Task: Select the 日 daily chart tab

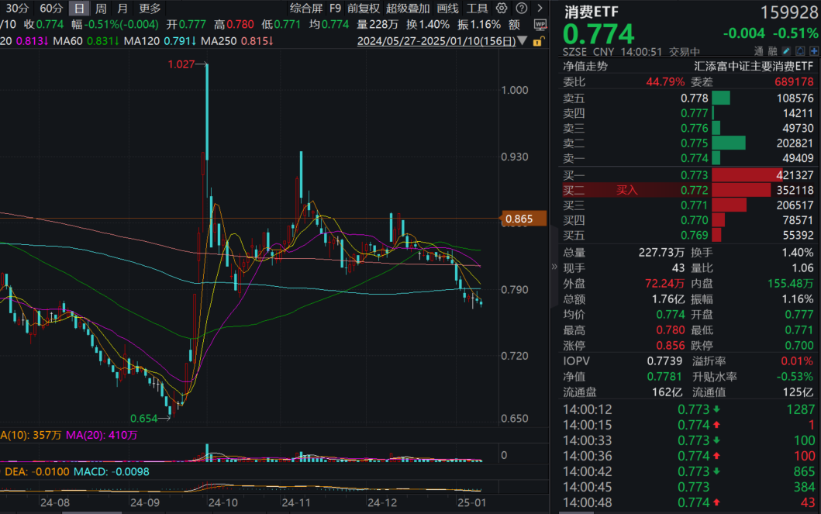Action: [78, 9]
